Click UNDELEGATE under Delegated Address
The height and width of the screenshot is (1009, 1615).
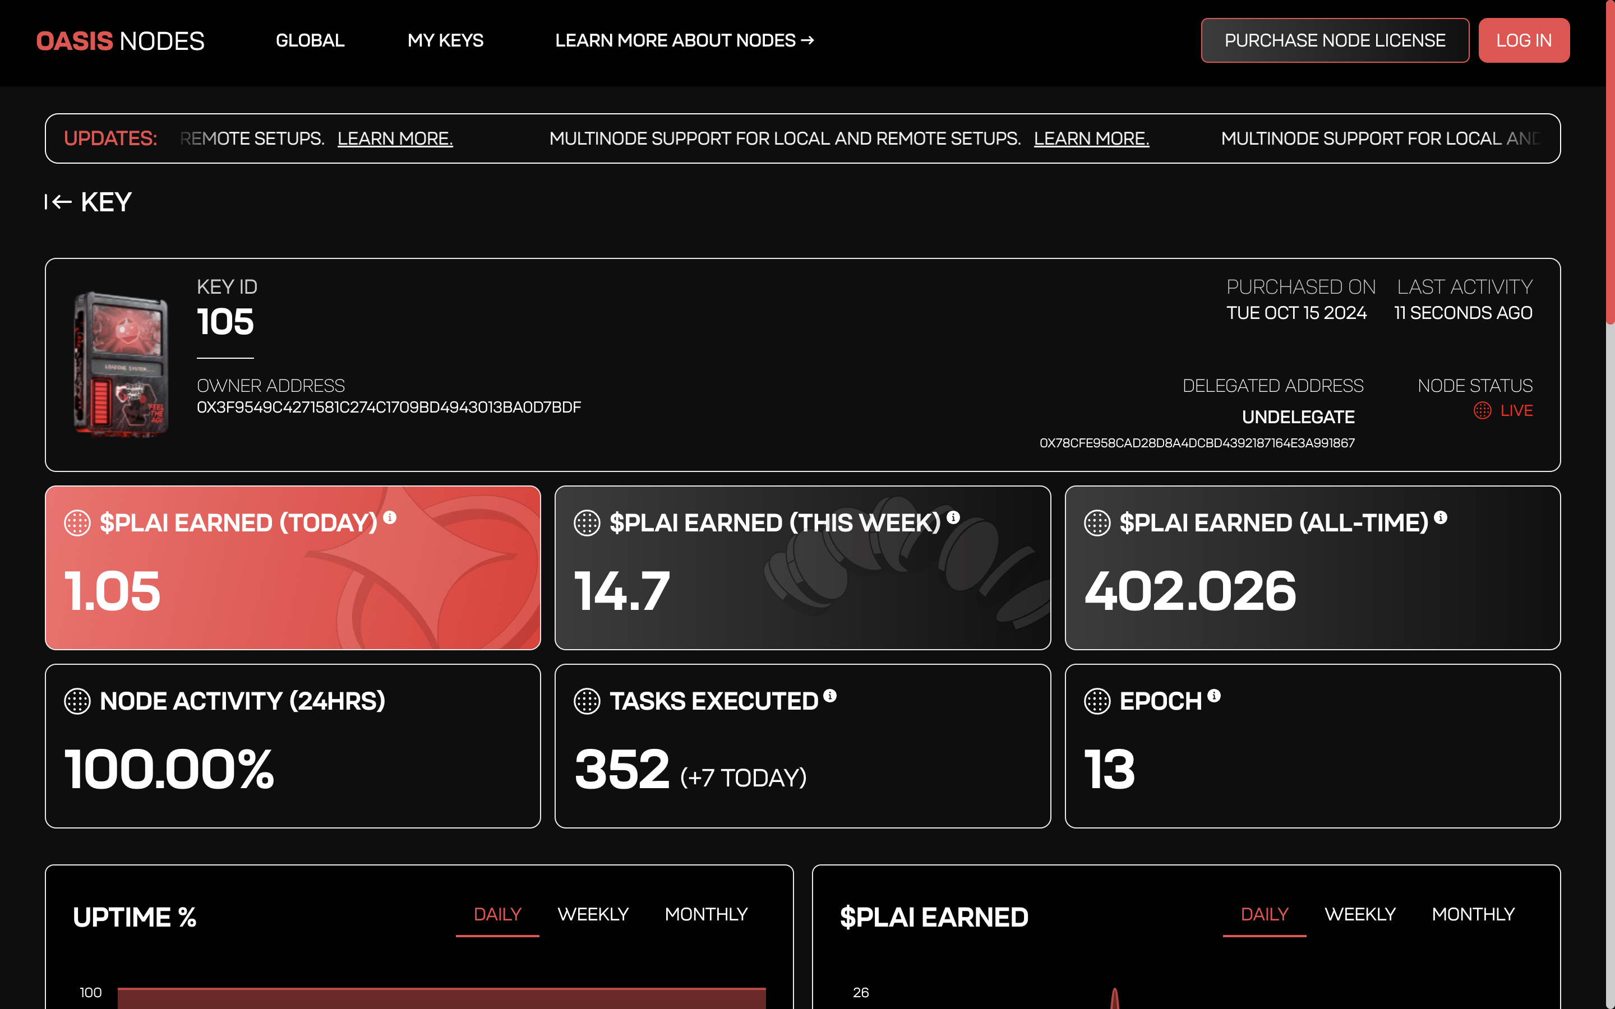(x=1299, y=416)
